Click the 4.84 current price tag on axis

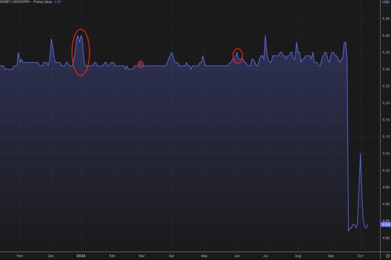384,224
